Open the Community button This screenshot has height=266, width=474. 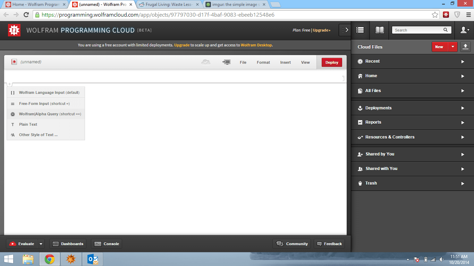[x=291, y=244]
